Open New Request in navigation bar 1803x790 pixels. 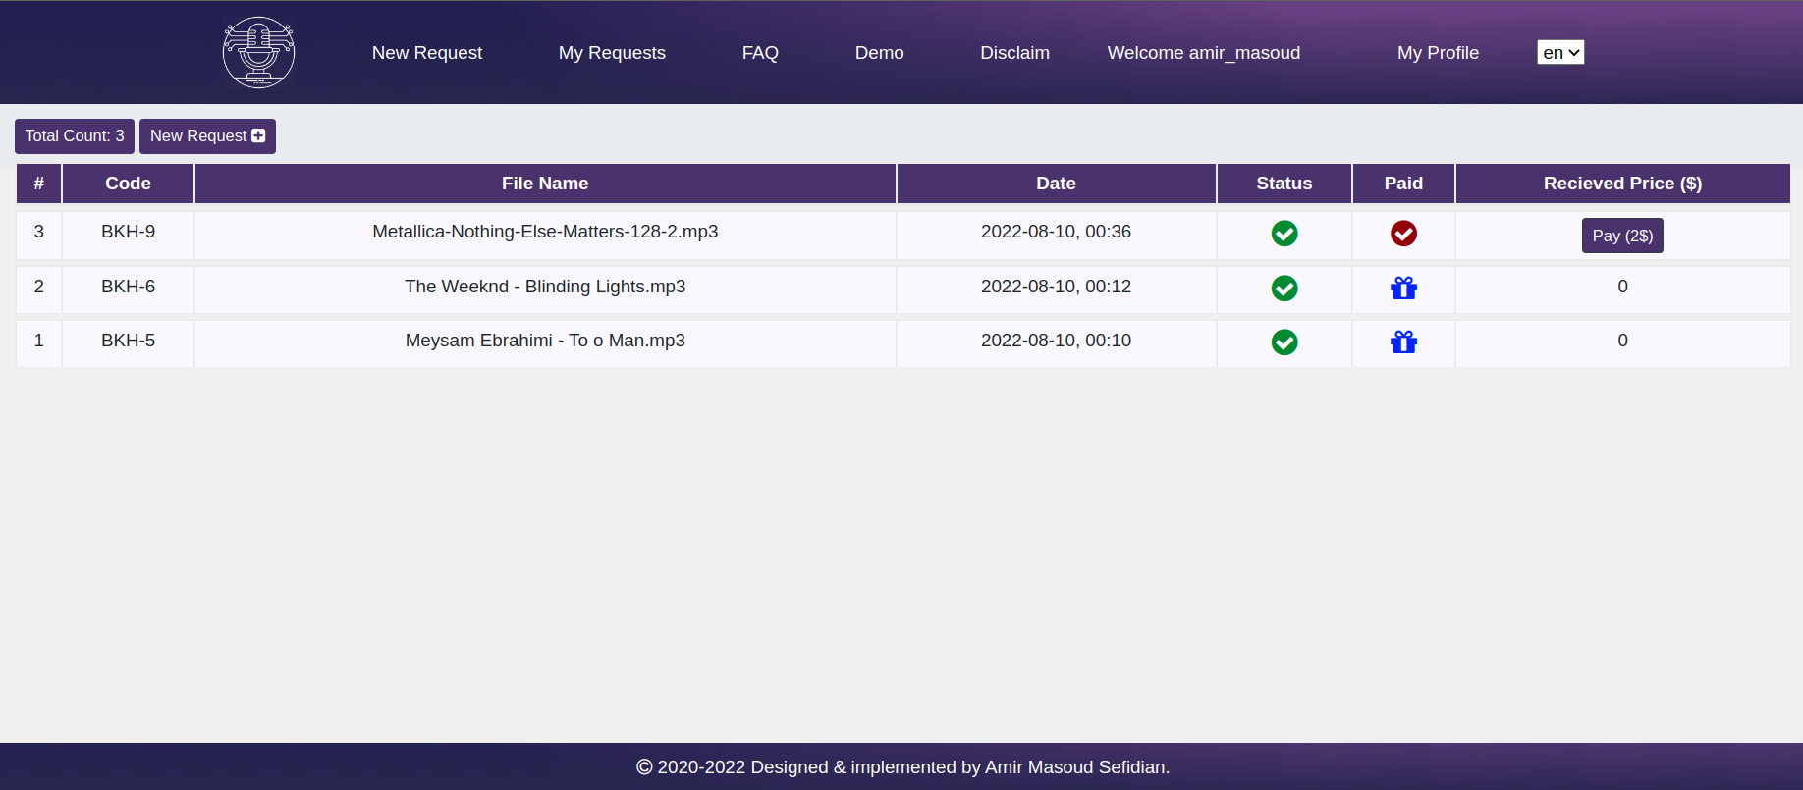coord(427,53)
